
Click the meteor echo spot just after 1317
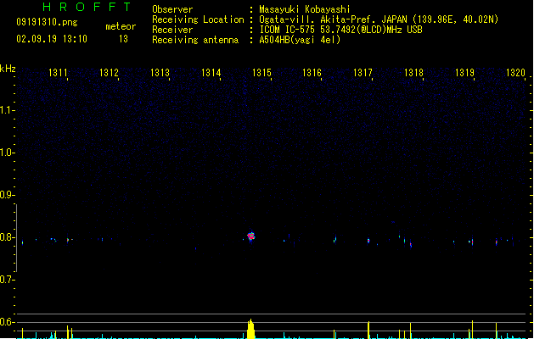[x=368, y=241]
